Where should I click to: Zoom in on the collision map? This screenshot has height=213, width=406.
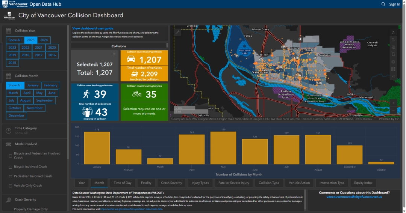393,103
